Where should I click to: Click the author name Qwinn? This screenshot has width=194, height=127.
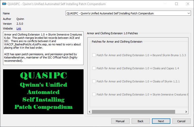(x=20, y=19)
